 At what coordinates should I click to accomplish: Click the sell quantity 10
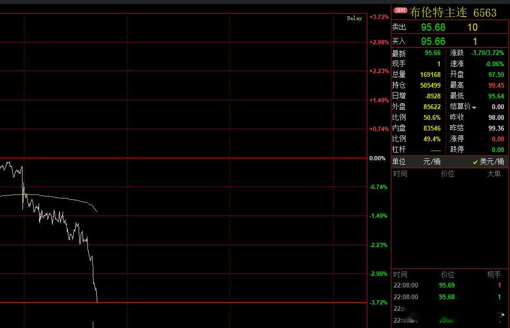click(472, 27)
